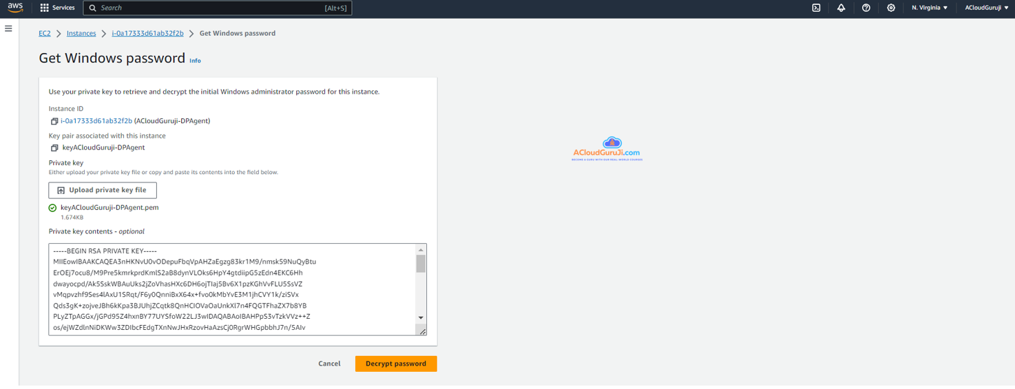Image resolution: width=1015 pixels, height=389 pixels.
Task: Cancel the password retrieval
Action: point(329,364)
